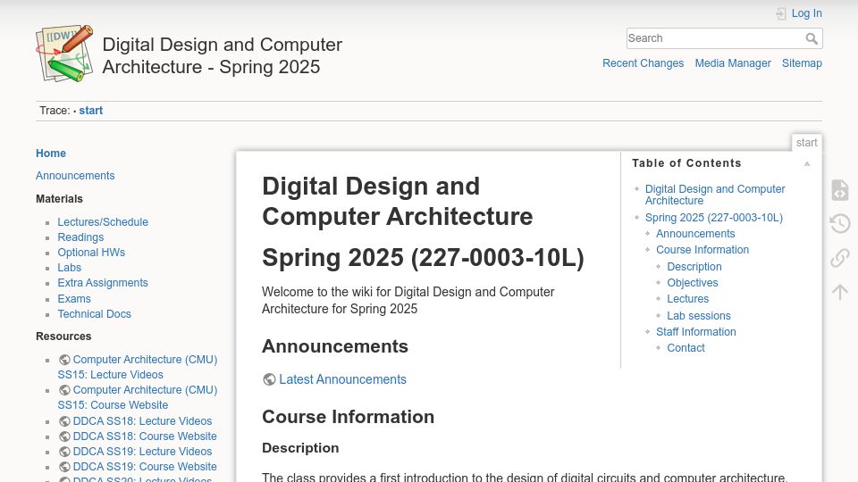
Task: Click globe icon beside Latest Announcements
Action: coord(269,379)
